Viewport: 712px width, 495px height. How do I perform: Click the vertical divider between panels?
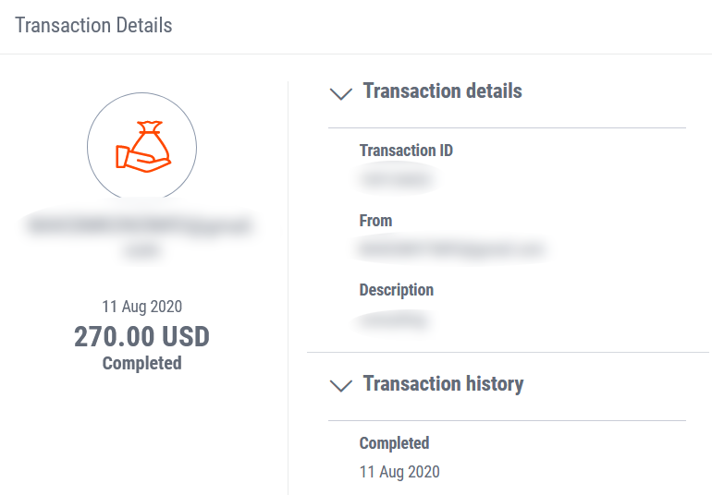(288, 288)
